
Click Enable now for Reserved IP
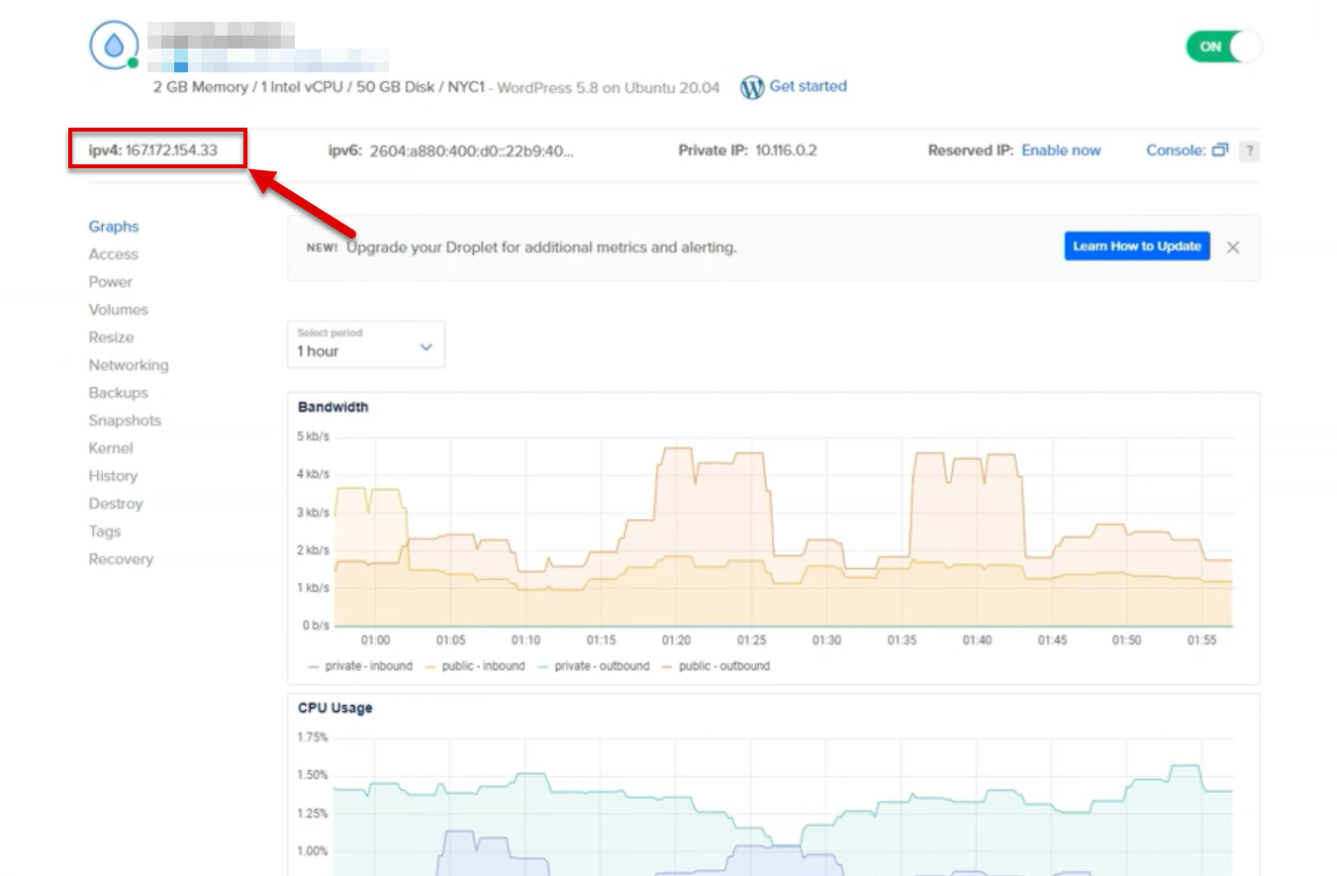pos(1061,150)
